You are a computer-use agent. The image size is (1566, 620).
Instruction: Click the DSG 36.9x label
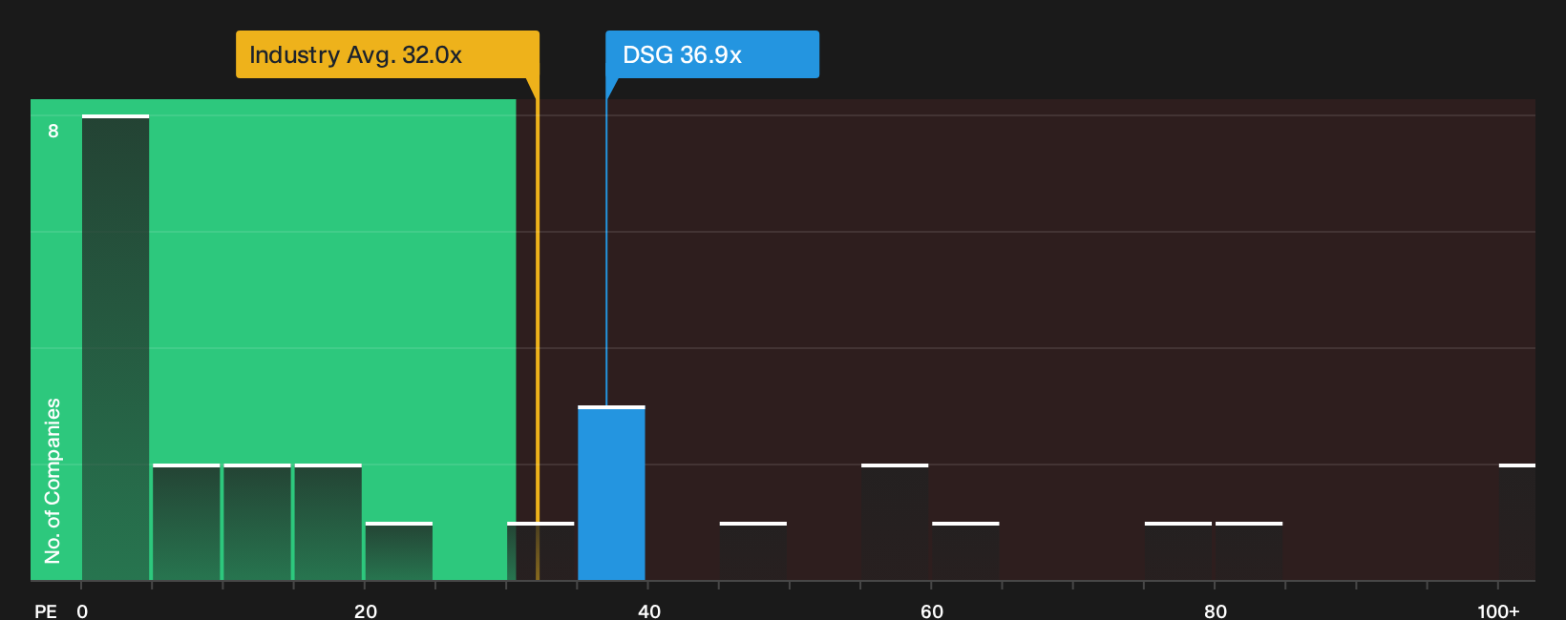pyautogui.click(x=712, y=54)
